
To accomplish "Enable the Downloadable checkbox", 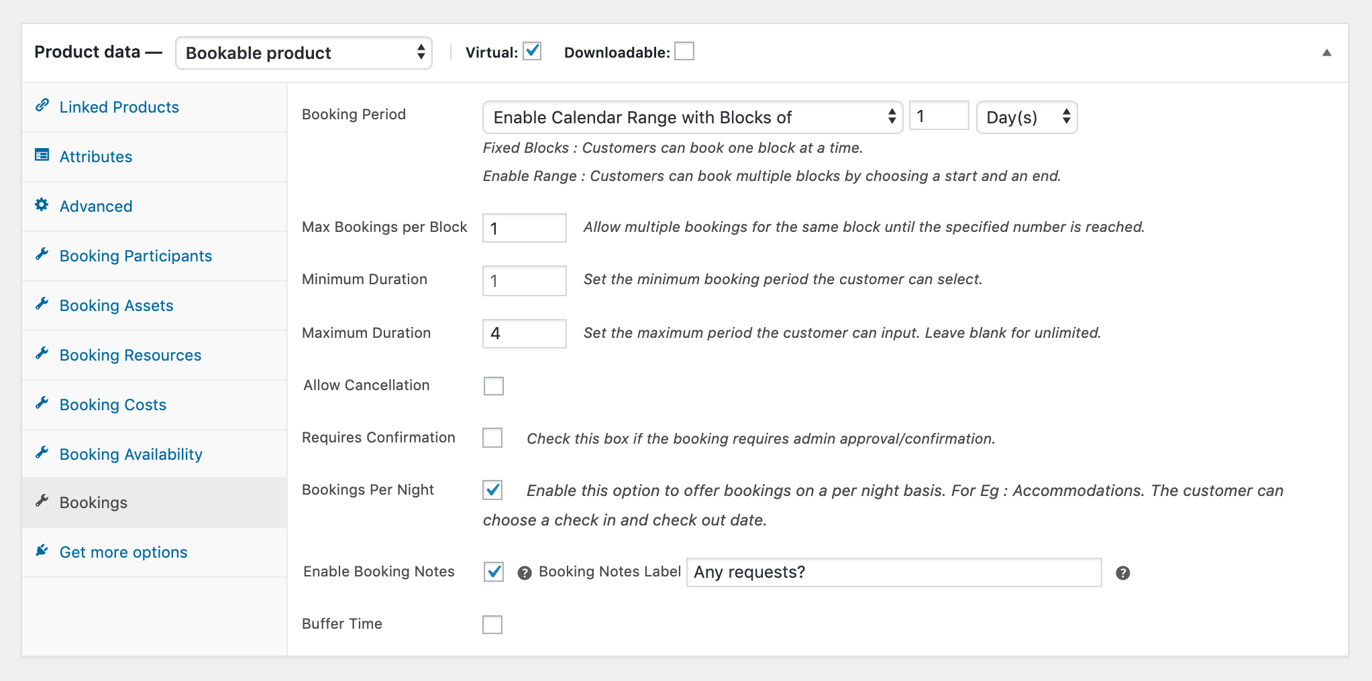I will 684,51.
